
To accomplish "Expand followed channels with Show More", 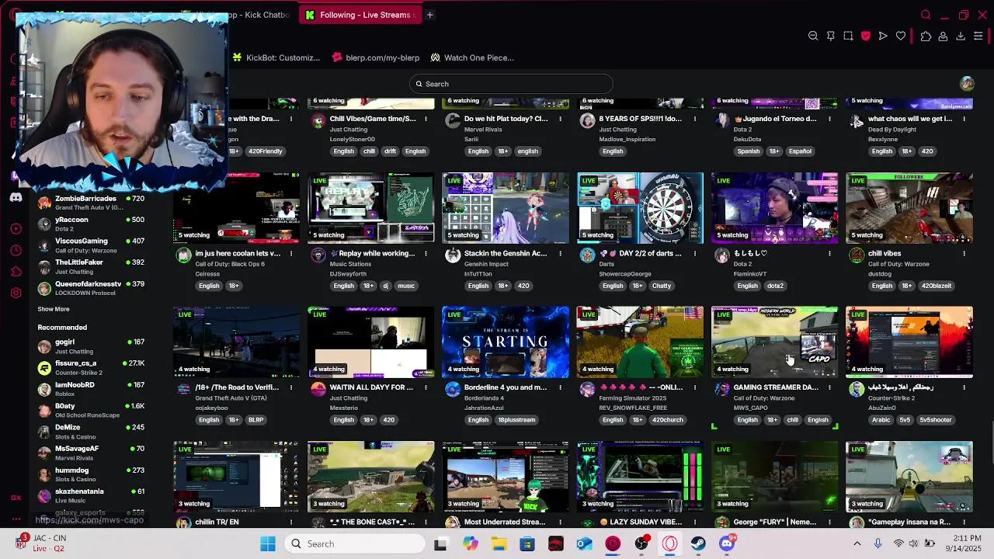I will pos(54,309).
